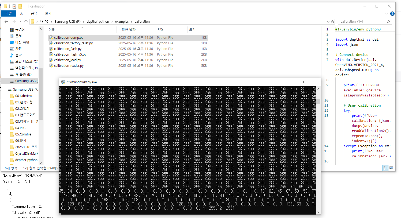This screenshot has width=401, height=218.
Task: Go up one folder level
Action: click(x=26, y=22)
